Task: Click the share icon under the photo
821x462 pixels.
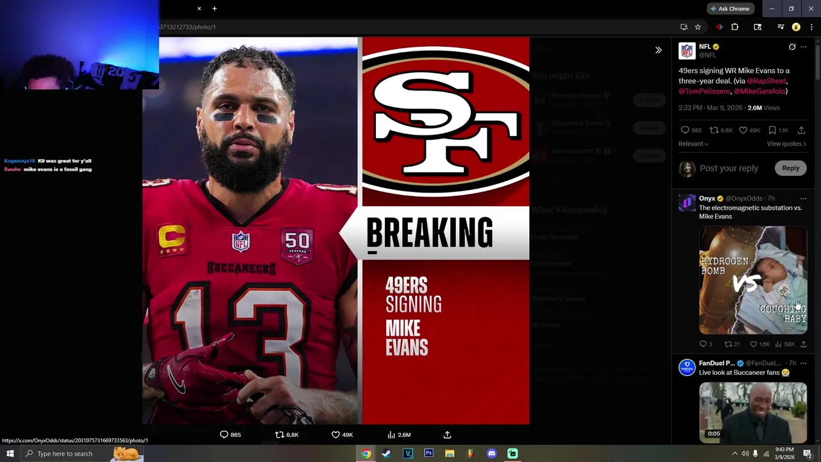Action: coord(447,434)
